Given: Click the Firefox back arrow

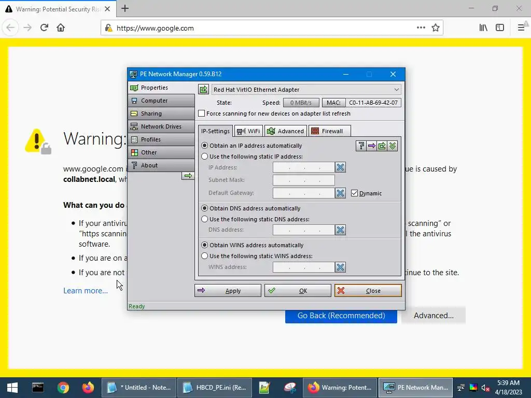Looking at the screenshot, I should 10,28.
